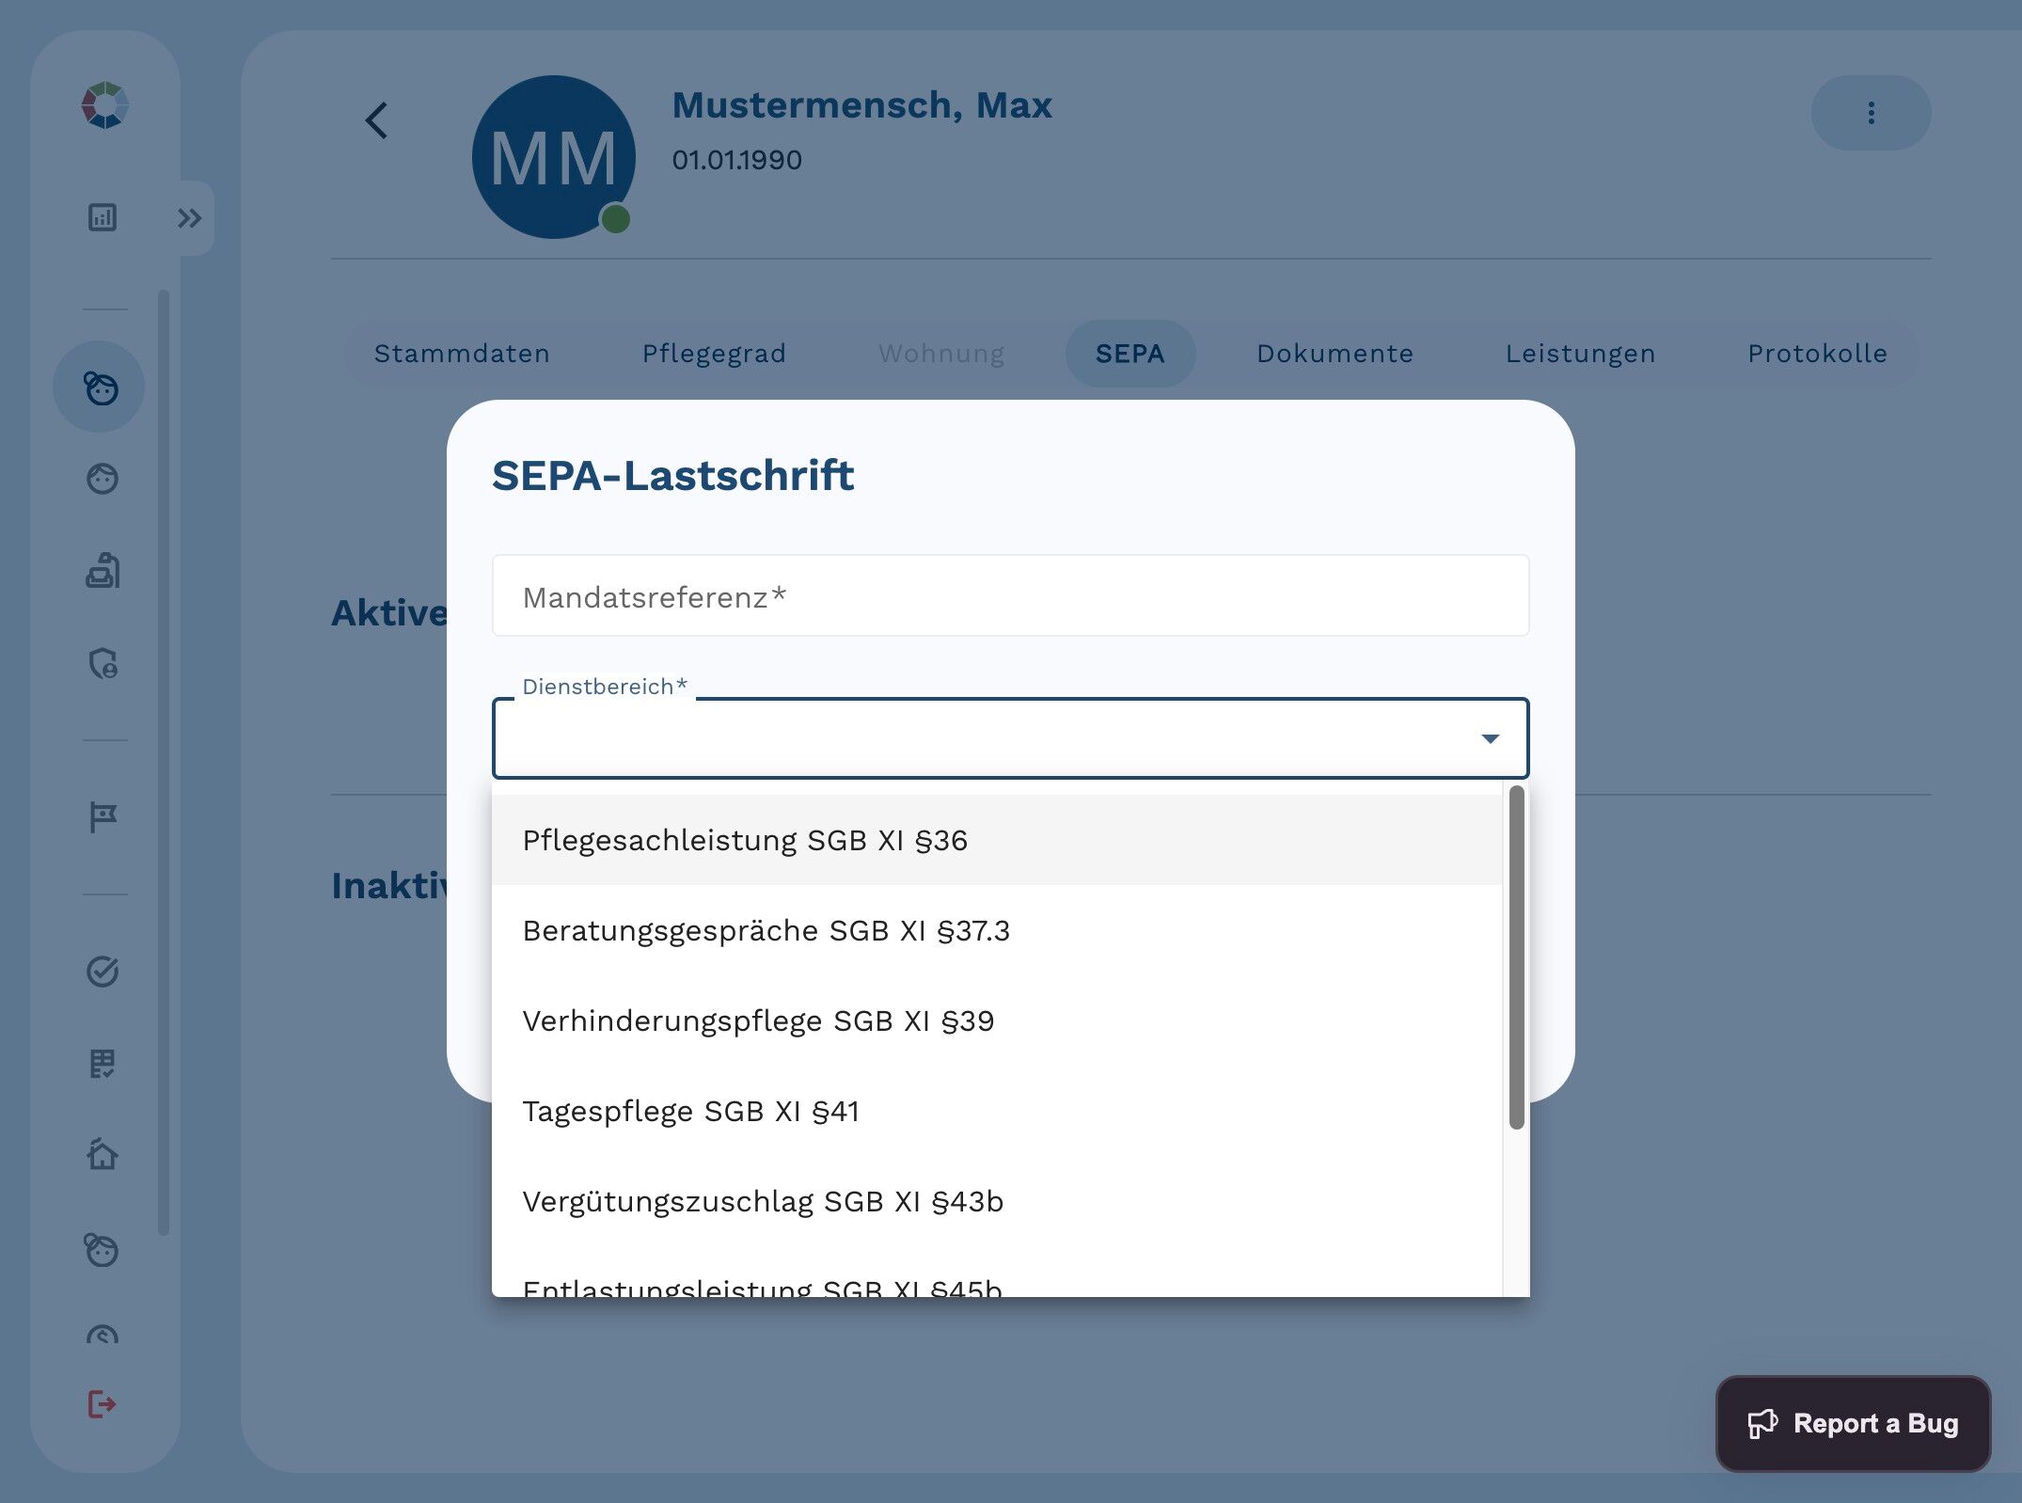Viewport: 2022px width, 1503px height.
Task: Click the Report a Bug button
Action: [1853, 1423]
